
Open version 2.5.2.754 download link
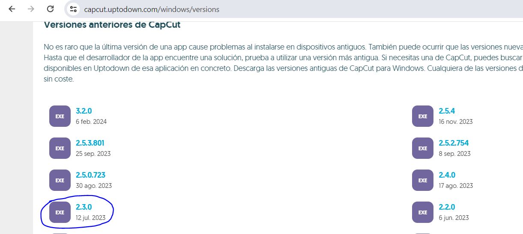[454, 143]
